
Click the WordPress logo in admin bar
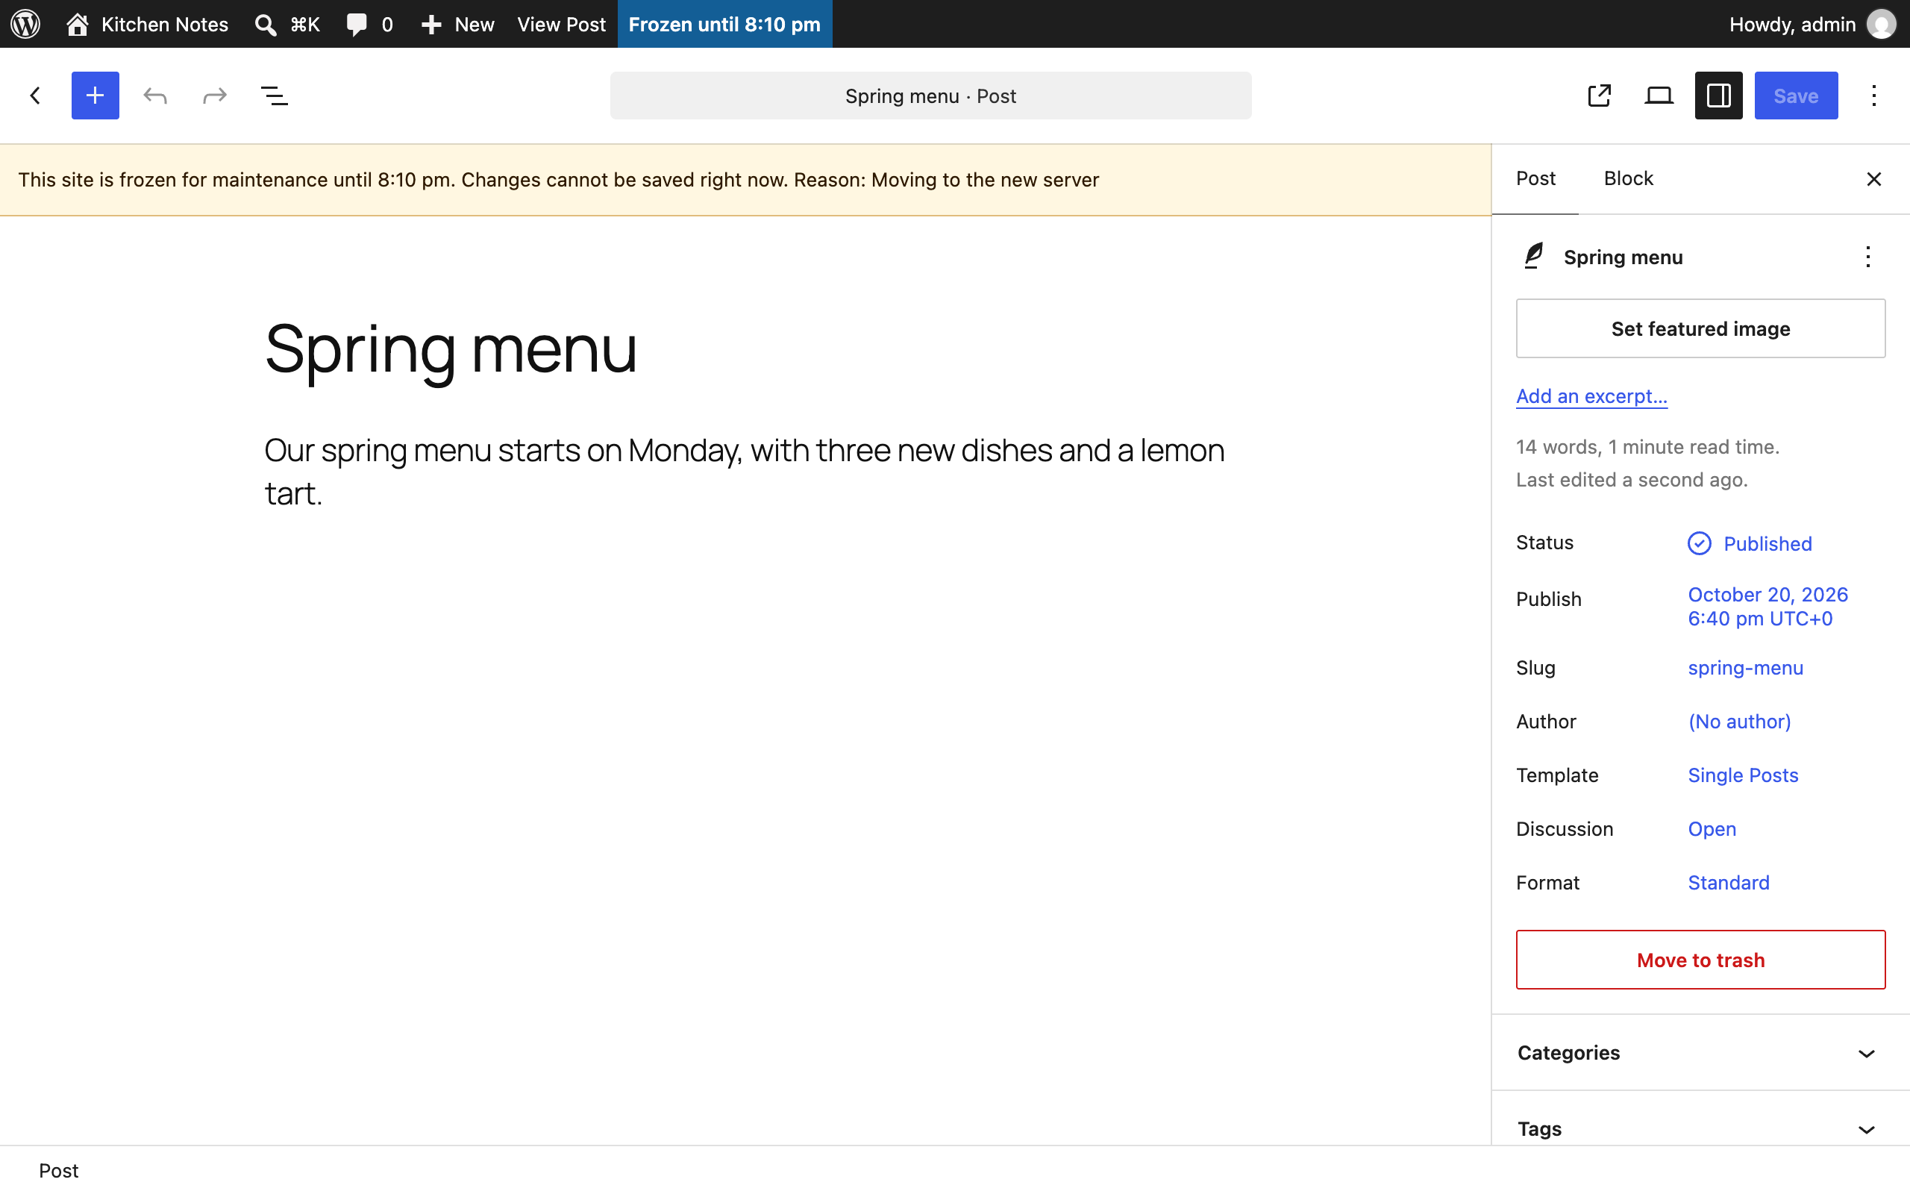[25, 24]
